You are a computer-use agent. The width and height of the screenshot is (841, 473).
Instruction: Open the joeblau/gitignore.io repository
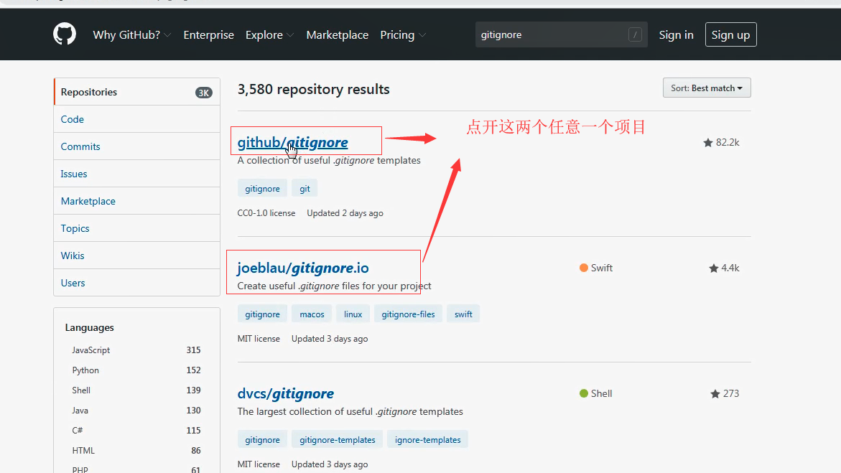point(303,268)
